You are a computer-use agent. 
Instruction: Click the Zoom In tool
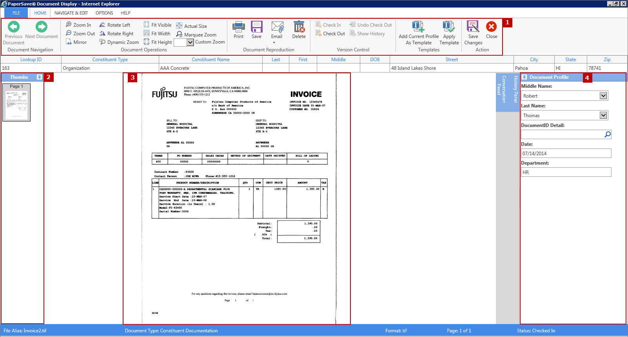[x=78, y=25]
